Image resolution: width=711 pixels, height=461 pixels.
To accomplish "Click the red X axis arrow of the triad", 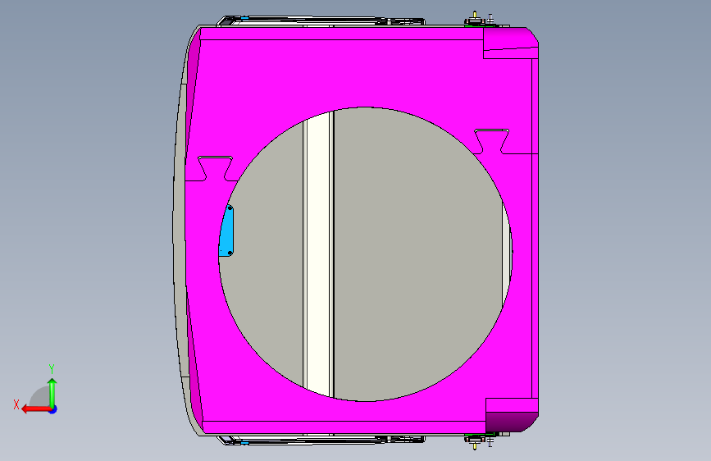I will tap(36, 409).
